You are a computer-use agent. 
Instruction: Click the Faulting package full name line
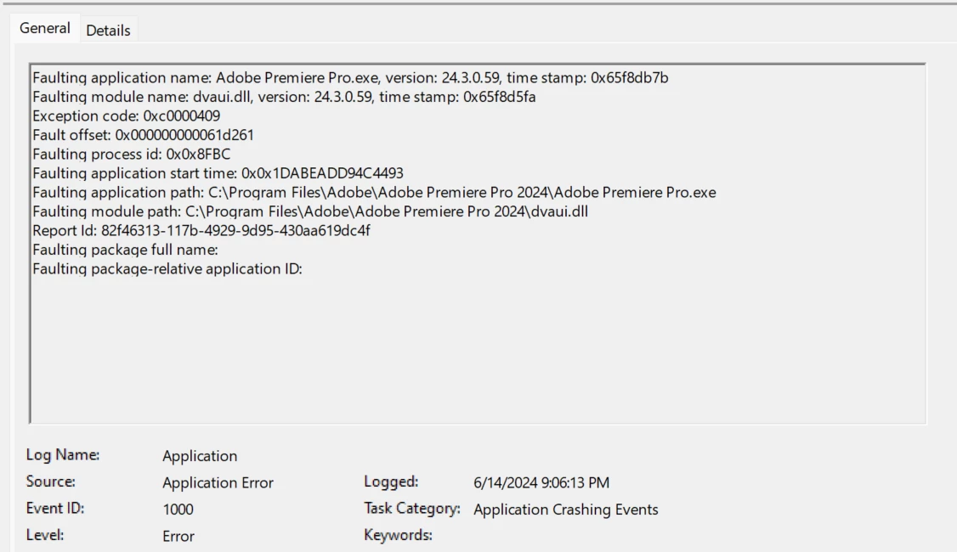125,250
